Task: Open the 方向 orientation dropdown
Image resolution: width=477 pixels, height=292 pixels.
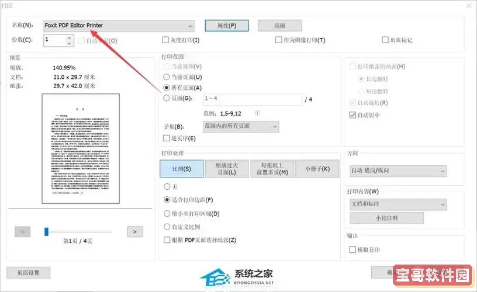Action: (399, 171)
